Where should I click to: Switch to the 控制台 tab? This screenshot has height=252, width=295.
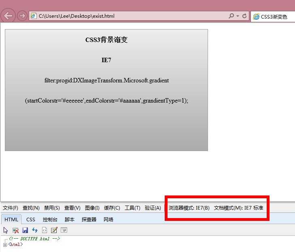50,220
